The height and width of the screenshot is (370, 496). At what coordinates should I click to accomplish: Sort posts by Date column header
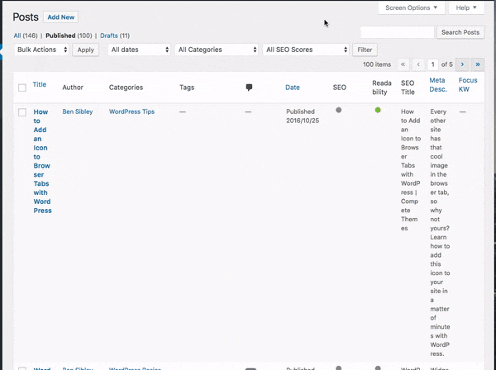pos(293,88)
